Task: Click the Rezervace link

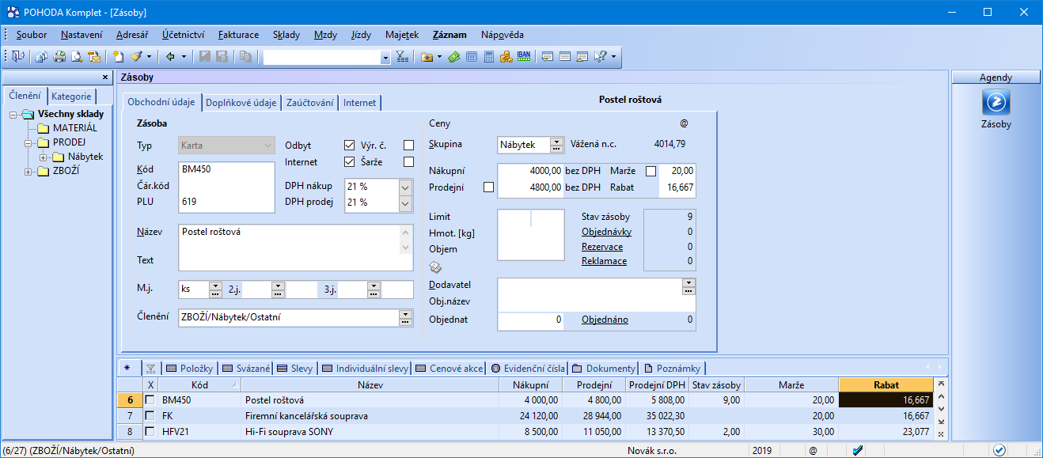Action: [602, 247]
